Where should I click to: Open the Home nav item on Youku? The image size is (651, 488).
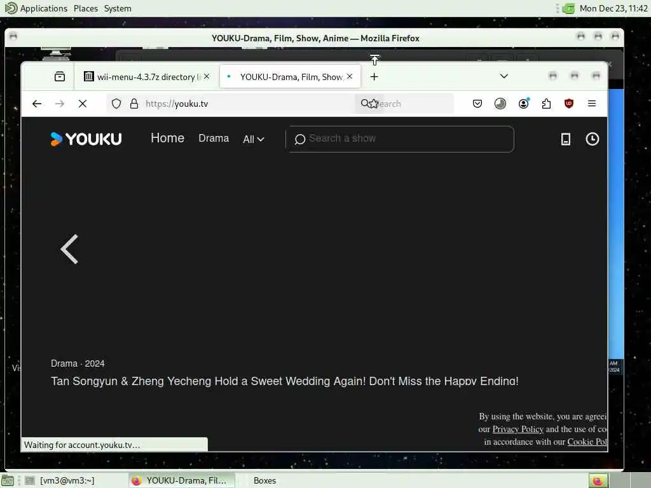click(x=167, y=138)
